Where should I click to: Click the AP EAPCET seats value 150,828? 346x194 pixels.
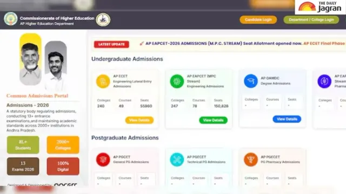pos(221,106)
